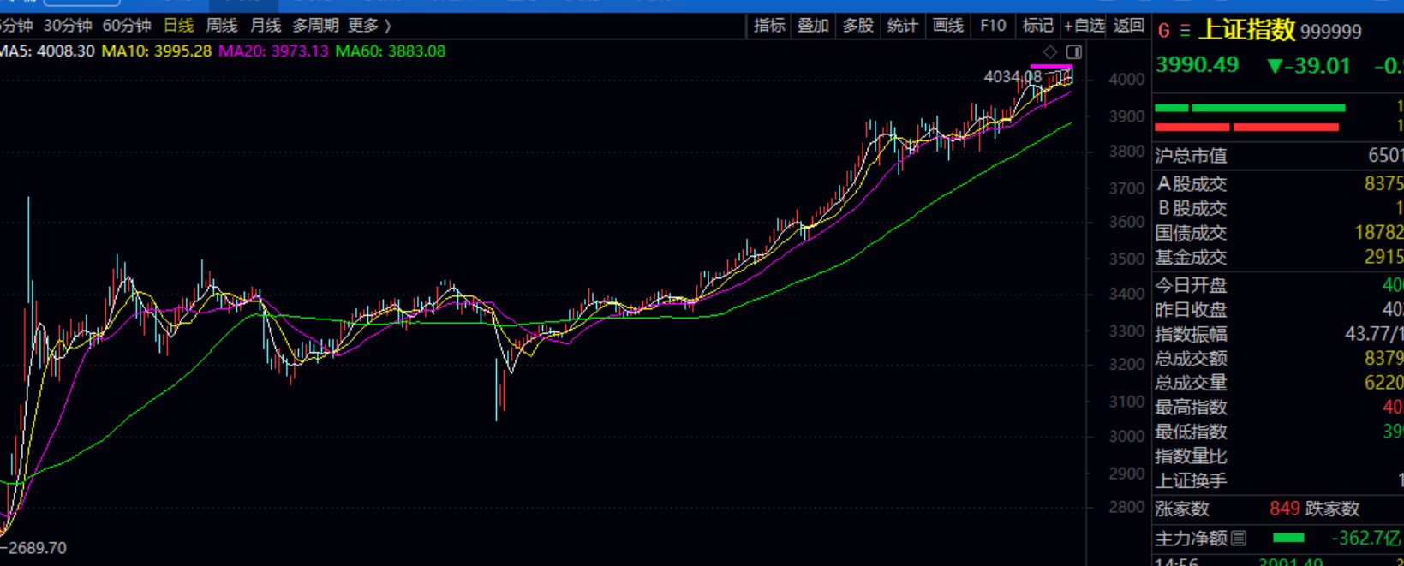Image resolution: width=1404 pixels, height=566 pixels.
Task: Click the green 主力净额 bar
Action: (x=1288, y=539)
